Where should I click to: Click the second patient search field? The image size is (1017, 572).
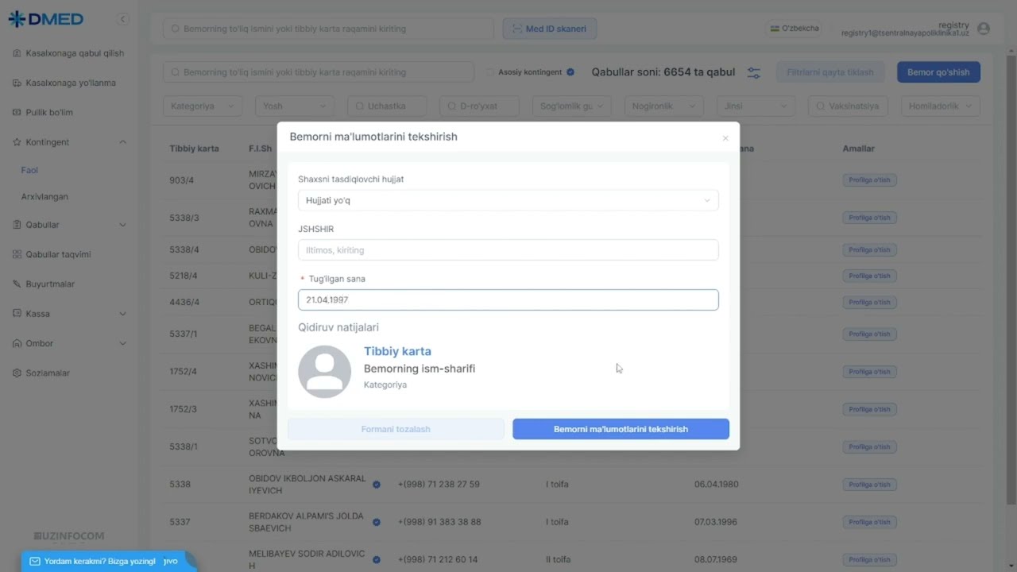pyautogui.click(x=318, y=72)
